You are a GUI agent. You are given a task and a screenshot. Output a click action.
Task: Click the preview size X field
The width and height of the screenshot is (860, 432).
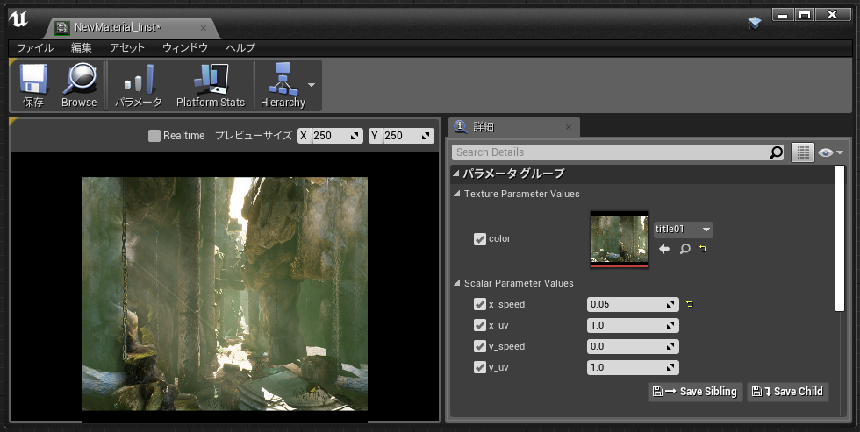click(330, 135)
